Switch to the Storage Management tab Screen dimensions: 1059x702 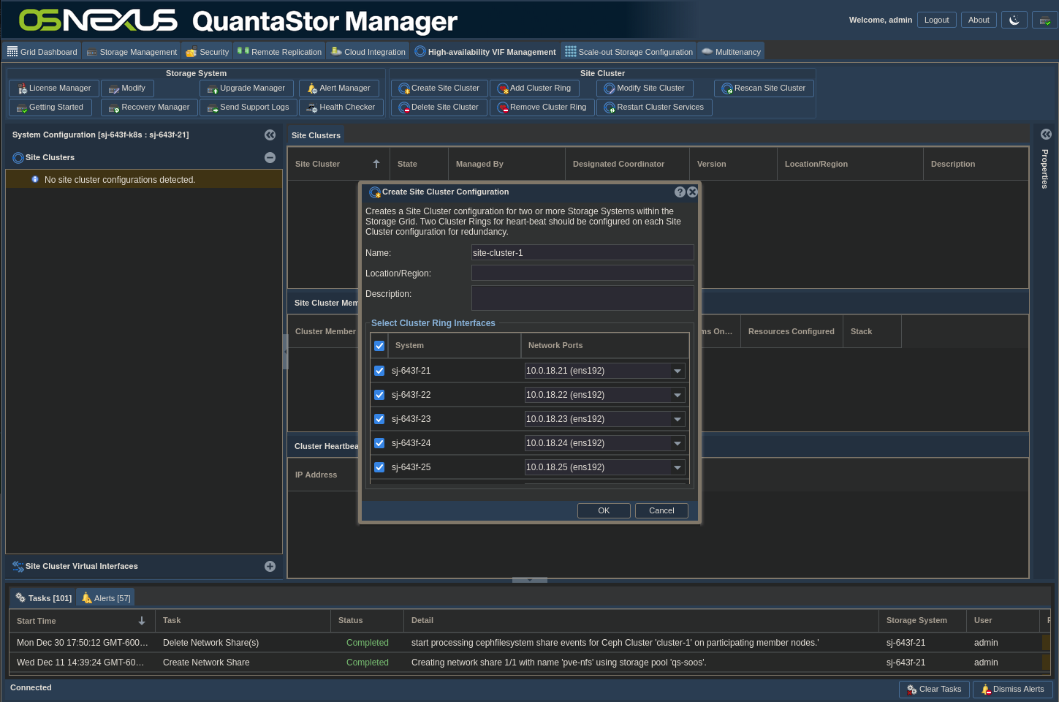pos(132,52)
